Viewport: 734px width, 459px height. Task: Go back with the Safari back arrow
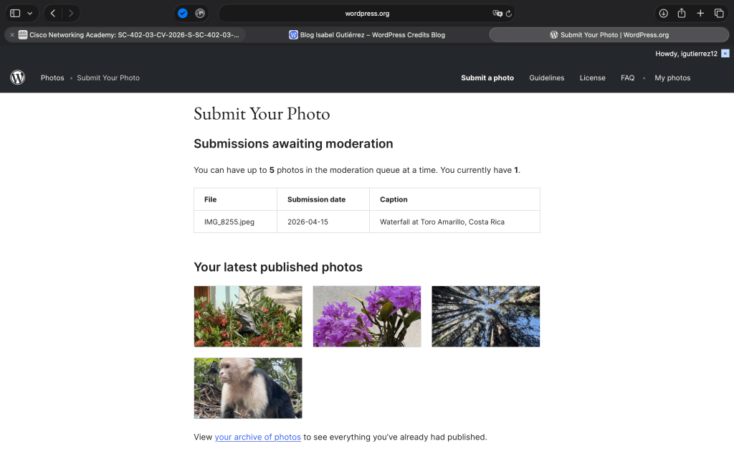click(53, 13)
